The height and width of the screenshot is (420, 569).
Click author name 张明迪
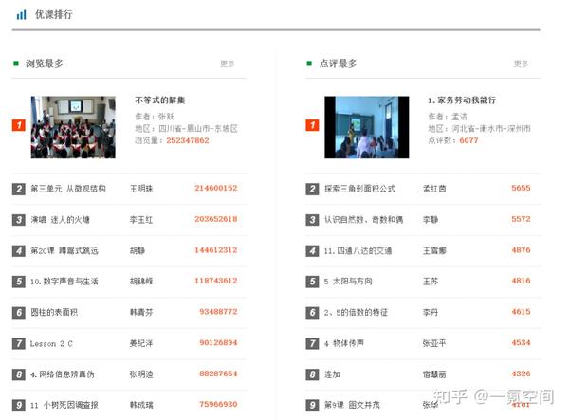click(141, 374)
